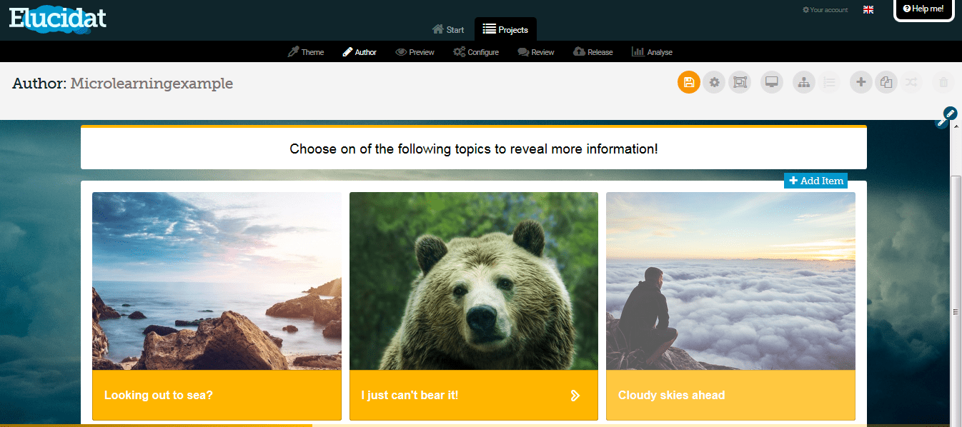Select the Projects tab
This screenshot has width=962, height=427.
click(505, 29)
